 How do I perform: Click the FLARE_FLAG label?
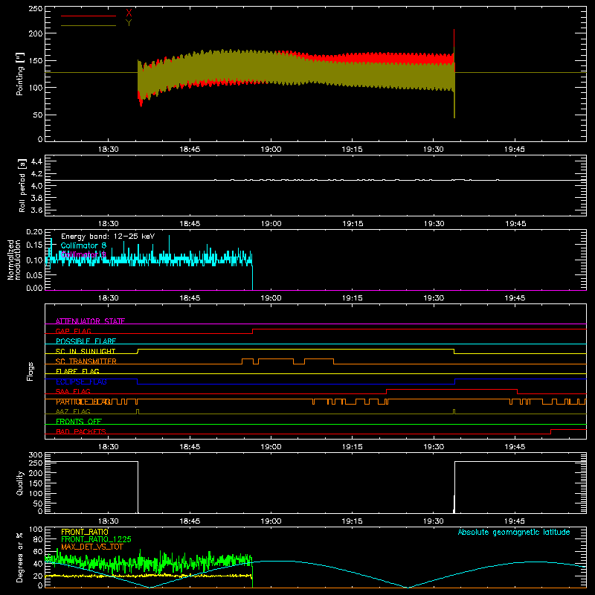(77, 371)
